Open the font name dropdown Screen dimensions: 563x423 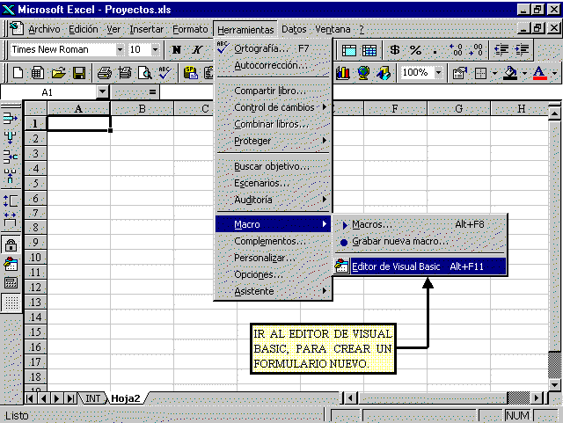120,50
